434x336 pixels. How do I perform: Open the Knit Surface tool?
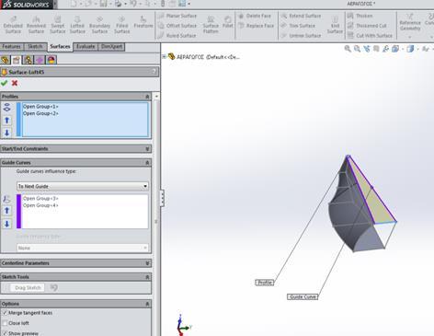[335, 24]
